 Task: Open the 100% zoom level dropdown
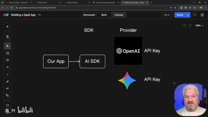pos(199,25)
